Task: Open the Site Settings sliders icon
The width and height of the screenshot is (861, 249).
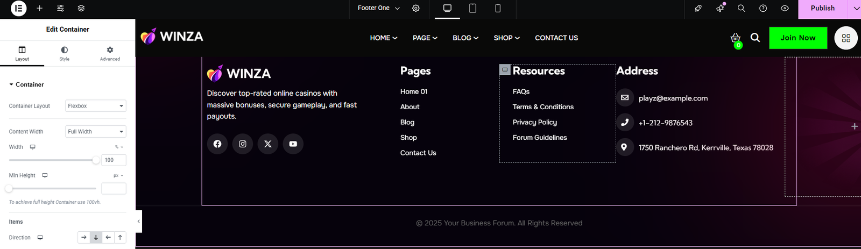Action: (60, 8)
